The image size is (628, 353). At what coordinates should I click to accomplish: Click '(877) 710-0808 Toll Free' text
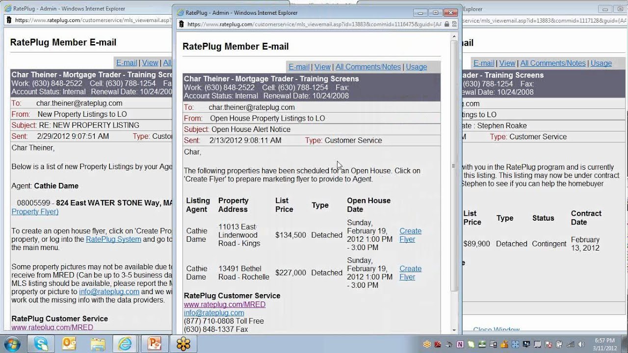224,321
